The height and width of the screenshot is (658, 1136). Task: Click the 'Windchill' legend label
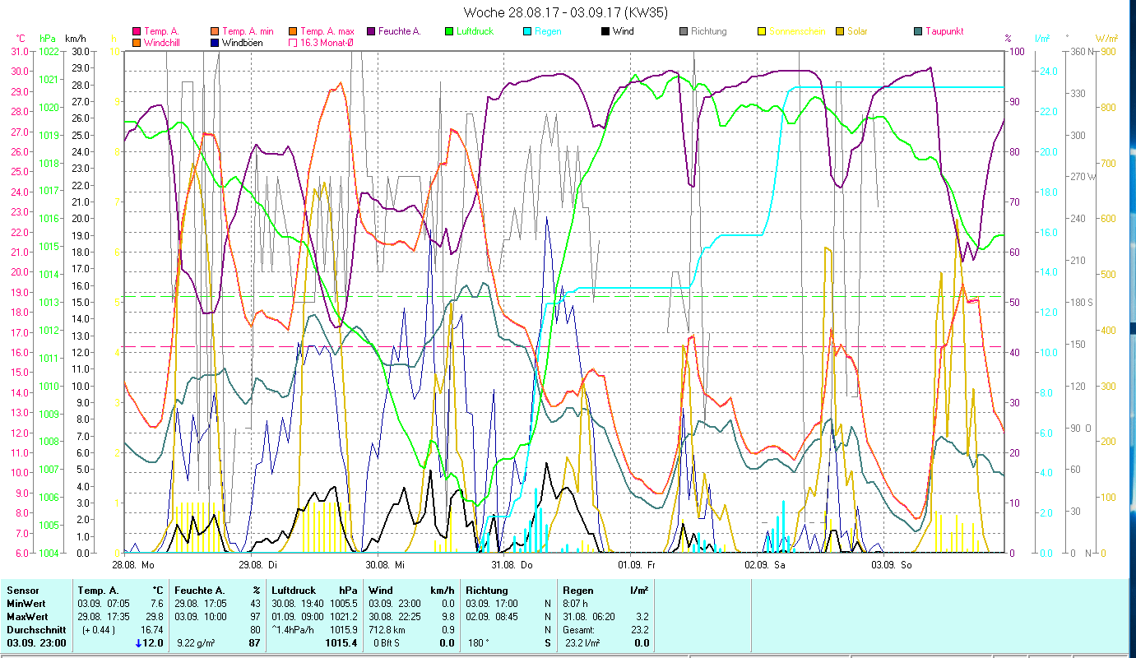pos(163,43)
